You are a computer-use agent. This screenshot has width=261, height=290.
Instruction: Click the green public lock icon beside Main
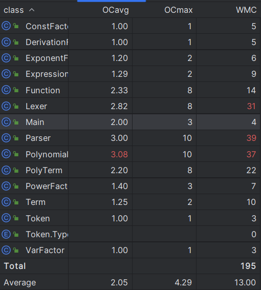[x=16, y=122]
